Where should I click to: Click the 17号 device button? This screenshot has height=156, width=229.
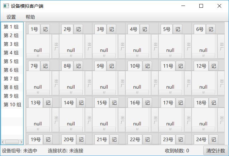coord(168,103)
